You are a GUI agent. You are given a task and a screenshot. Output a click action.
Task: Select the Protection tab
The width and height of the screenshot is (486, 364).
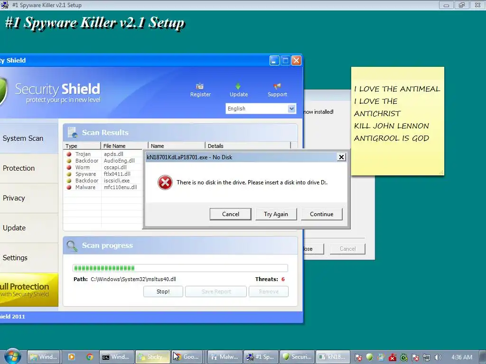click(x=29, y=168)
